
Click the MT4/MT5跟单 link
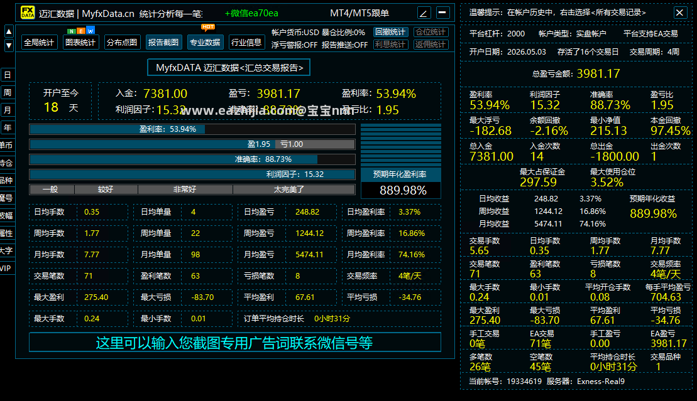pos(359,13)
